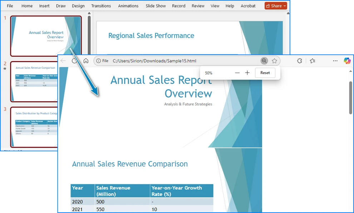This screenshot has width=354, height=213.
Task: Add the page to favorites with the star
Action: (x=274, y=61)
